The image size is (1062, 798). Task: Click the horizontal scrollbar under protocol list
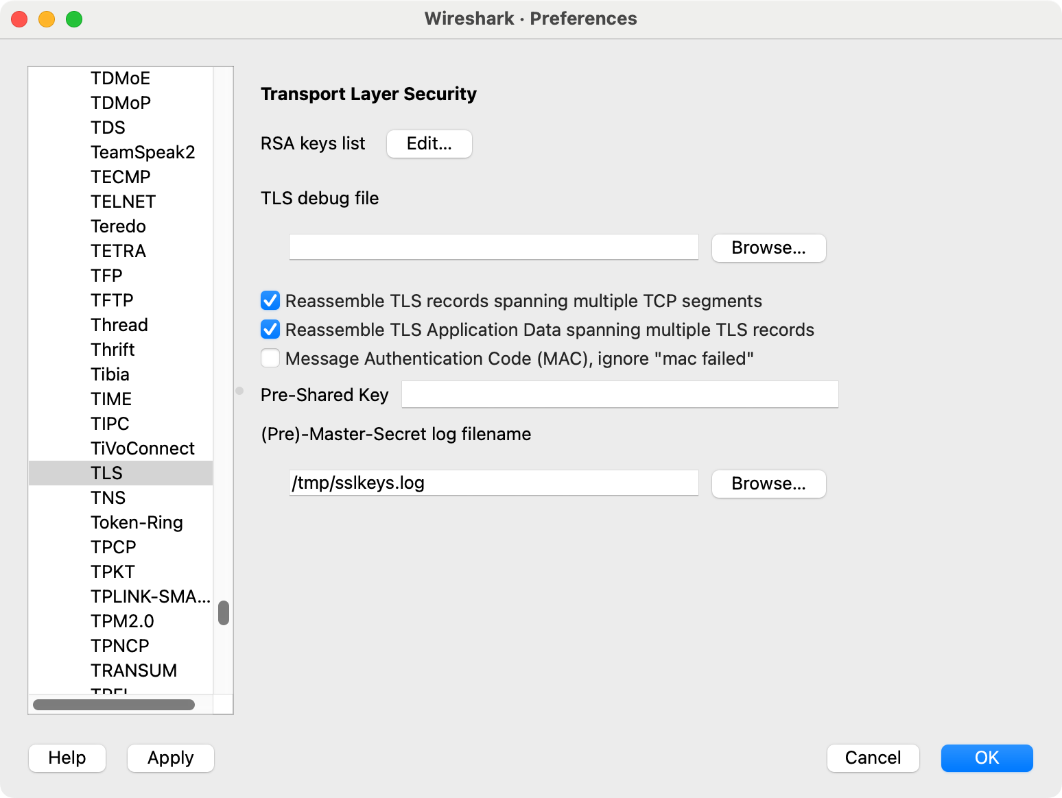114,705
